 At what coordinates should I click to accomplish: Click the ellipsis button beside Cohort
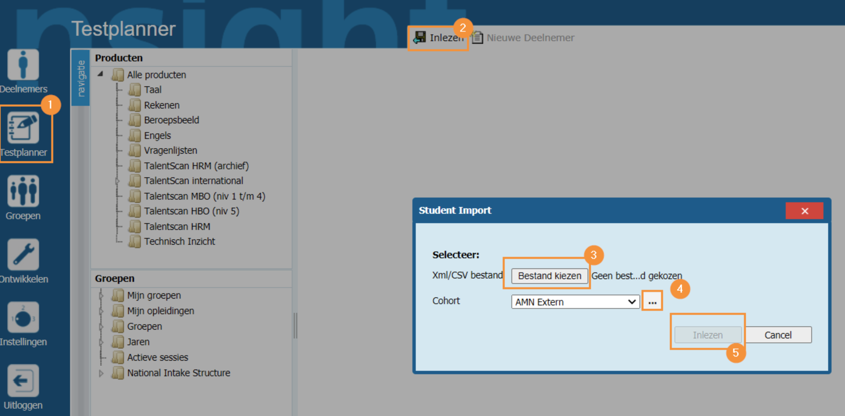tap(652, 301)
